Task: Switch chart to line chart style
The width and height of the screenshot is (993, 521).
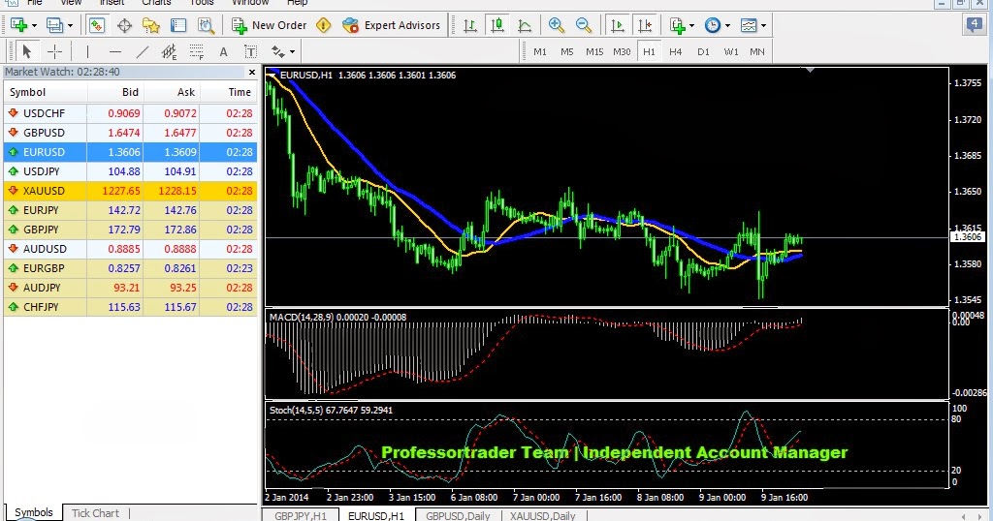Action: click(525, 25)
